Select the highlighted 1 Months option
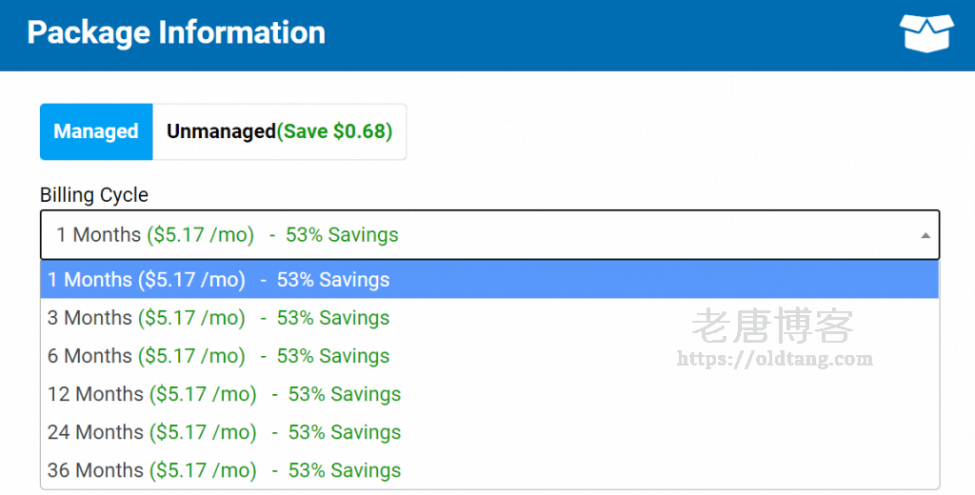 tap(219, 280)
